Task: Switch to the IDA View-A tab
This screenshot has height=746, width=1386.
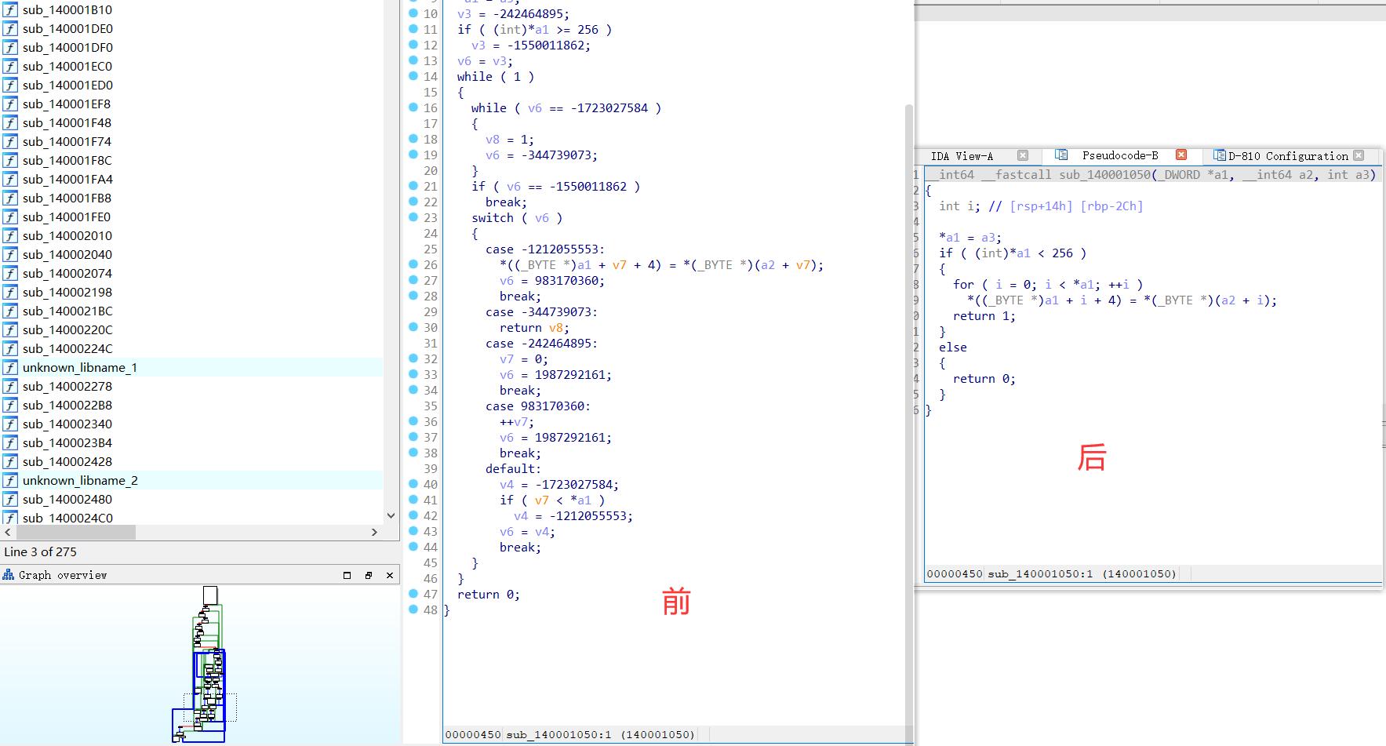Action: click(x=962, y=156)
